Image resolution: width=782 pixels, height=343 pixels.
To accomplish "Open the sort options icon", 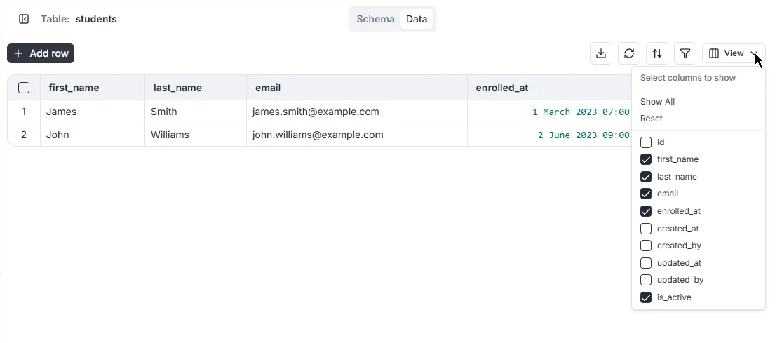I will click(657, 53).
